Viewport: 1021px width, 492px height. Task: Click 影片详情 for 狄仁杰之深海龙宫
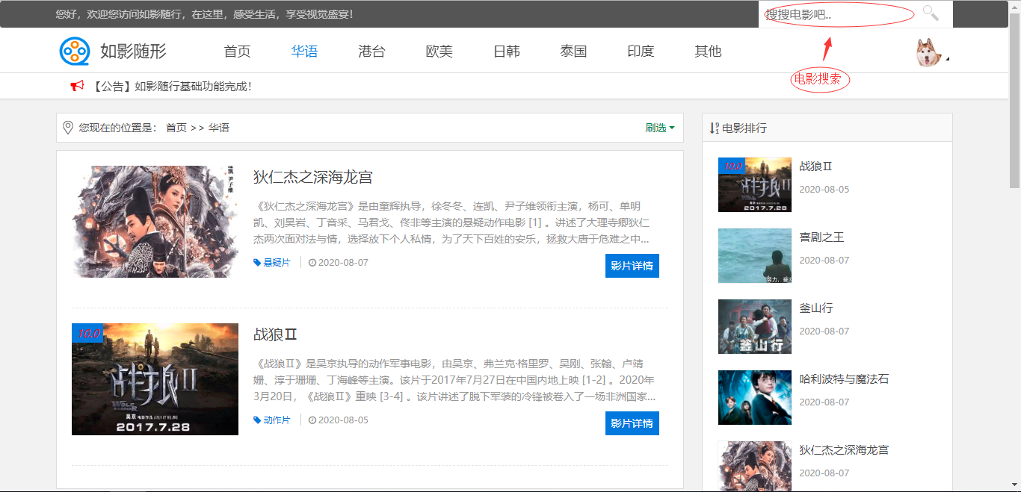click(632, 266)
